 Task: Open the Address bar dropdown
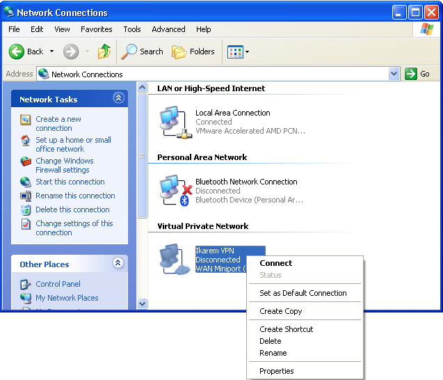point(394,74)
